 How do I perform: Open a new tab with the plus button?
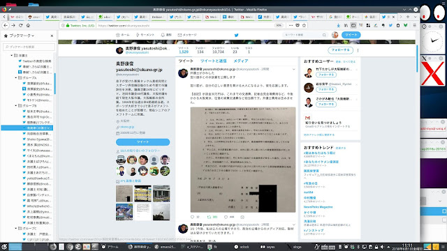coord(408,17)
